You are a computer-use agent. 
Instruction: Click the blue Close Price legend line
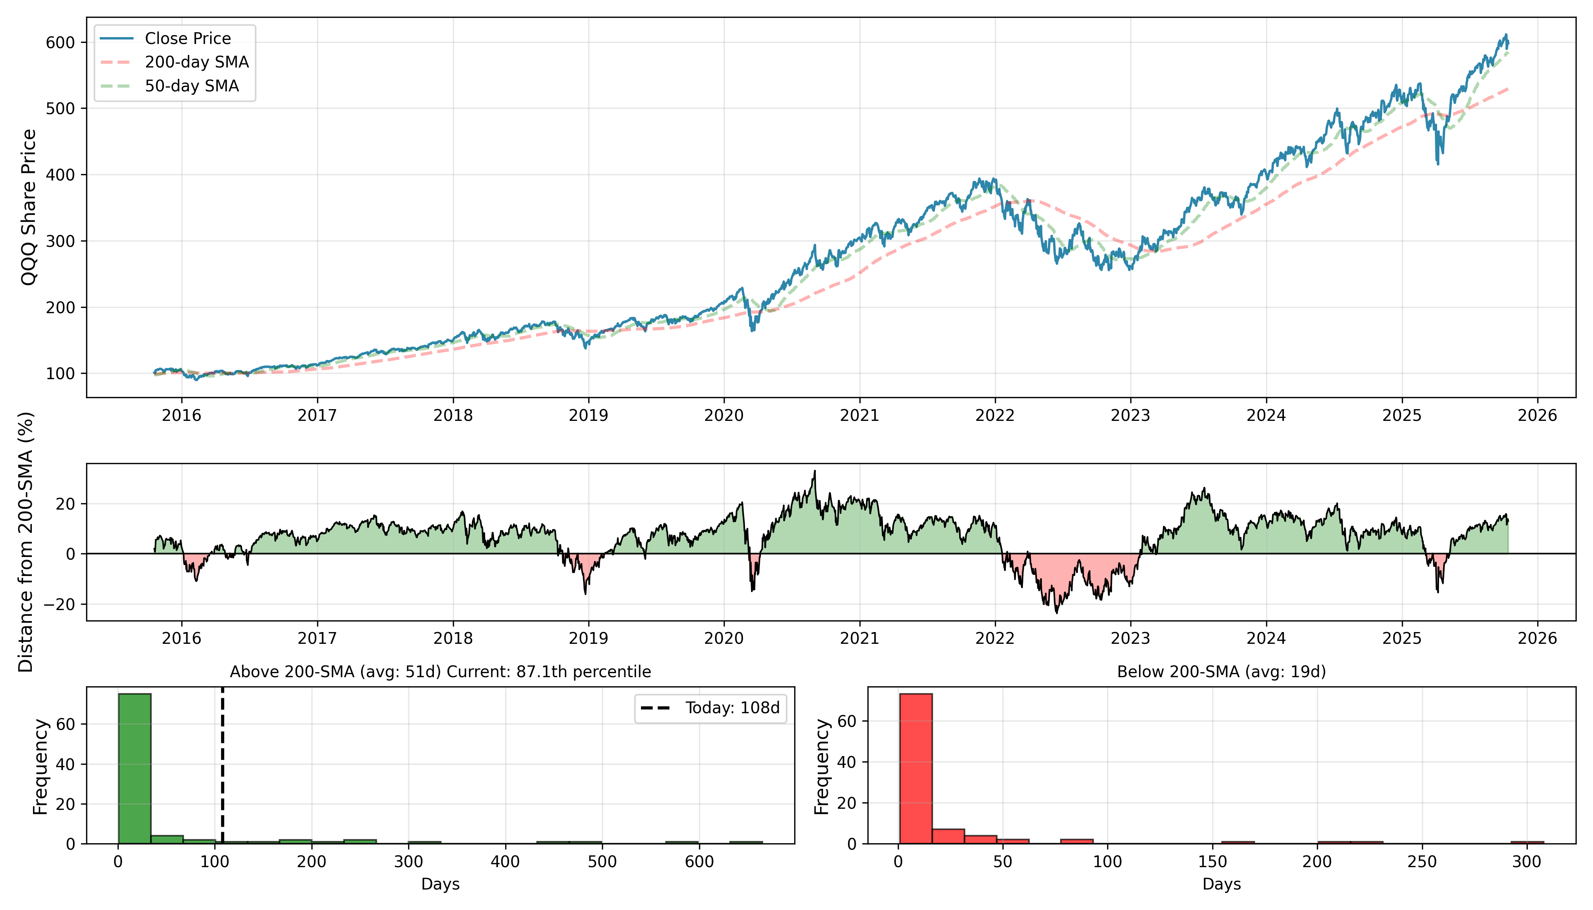(x=117, y=39)
